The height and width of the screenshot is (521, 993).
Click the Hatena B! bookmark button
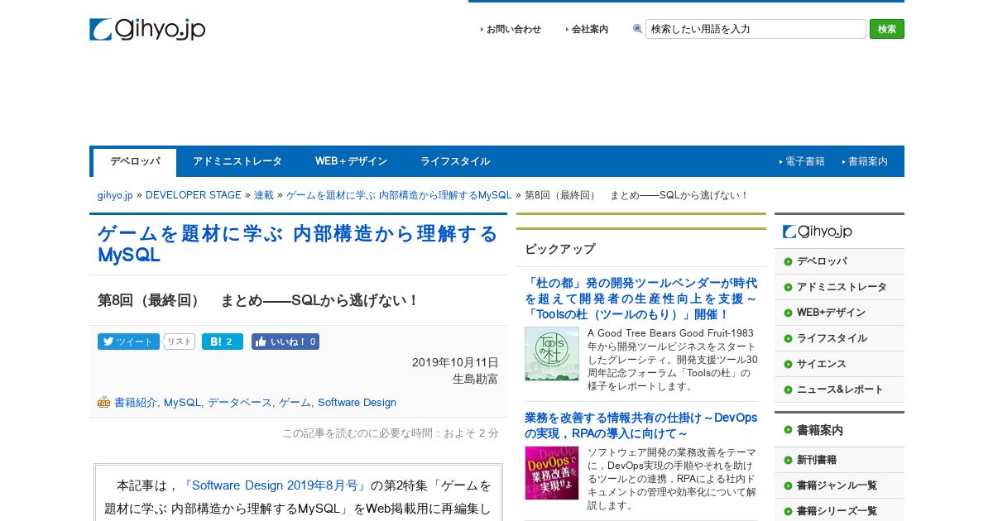[223, 342]
